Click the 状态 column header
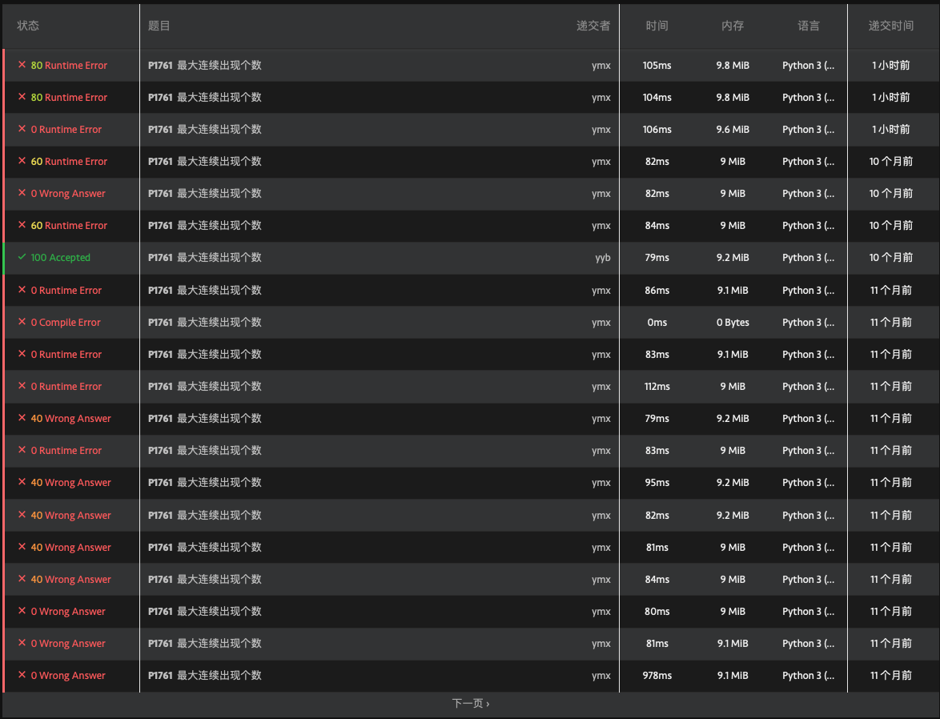 [x=28, y=26]
